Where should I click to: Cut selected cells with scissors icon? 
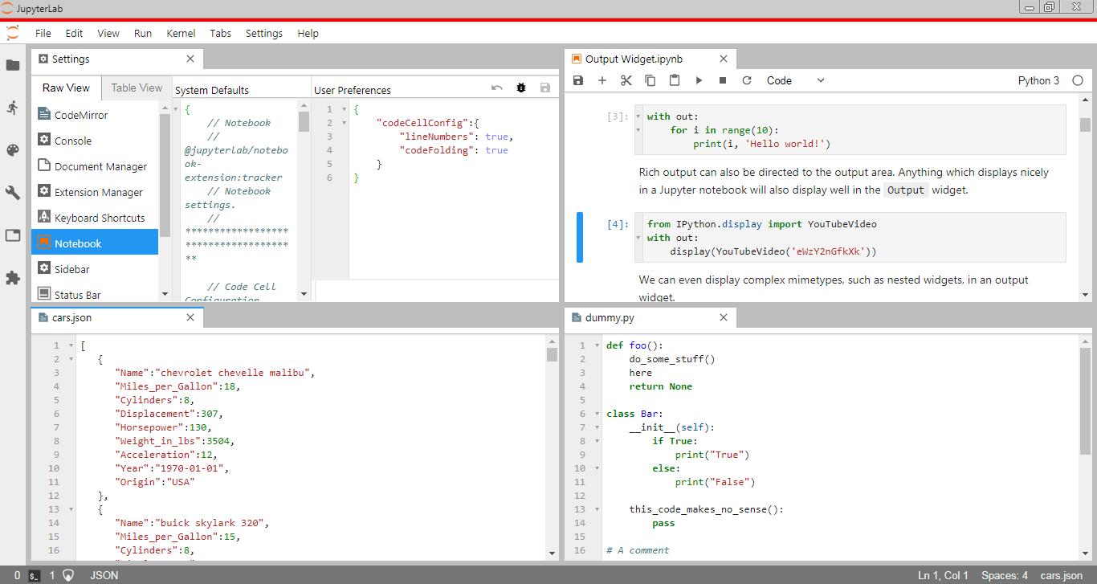626,80
